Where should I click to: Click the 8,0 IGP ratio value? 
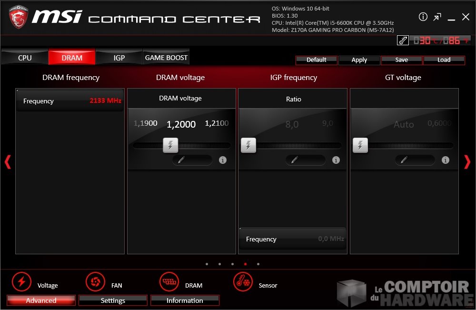tap(292, 124)
